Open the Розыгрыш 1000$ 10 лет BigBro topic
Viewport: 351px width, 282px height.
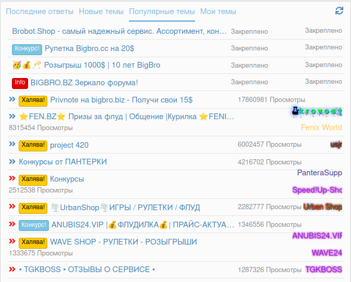pyautogui.click(x=102, y=65)
